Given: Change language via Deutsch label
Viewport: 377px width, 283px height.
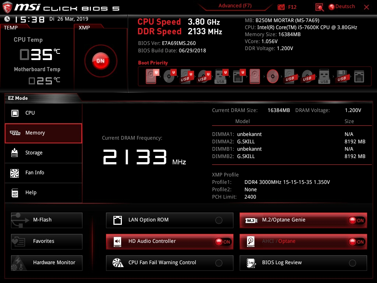Looking at the screenshot, I should pyautogui.click(x=345, y=7).
